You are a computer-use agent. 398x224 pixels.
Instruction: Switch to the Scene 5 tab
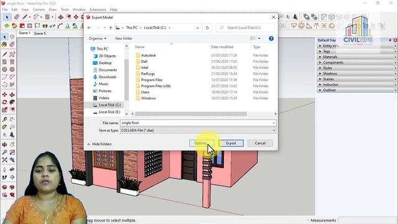[x=40, y=33]
